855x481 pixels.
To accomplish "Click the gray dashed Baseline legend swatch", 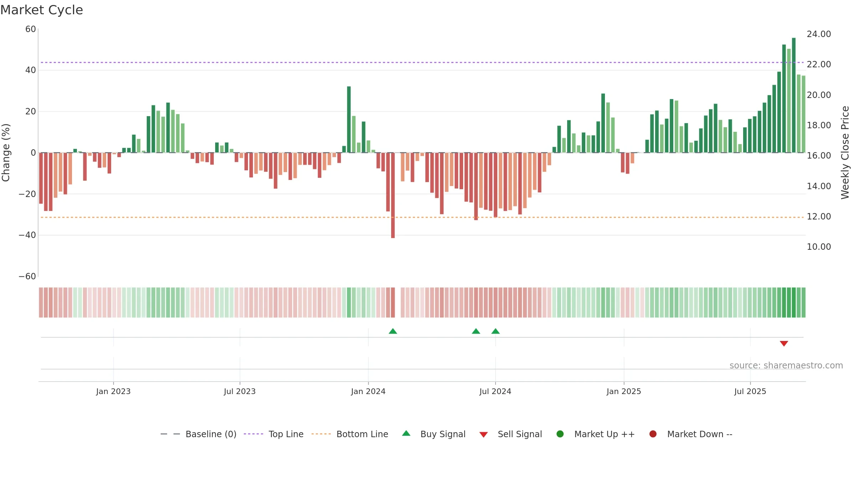I will (x=170, y=434).
